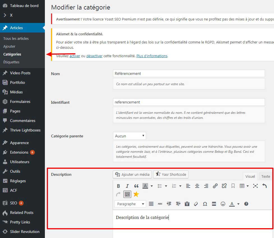The width and height of the screenshot is (274, 238).
Task: Click désactiver link in Akismet notice
Action: click(x=94, y=56)
